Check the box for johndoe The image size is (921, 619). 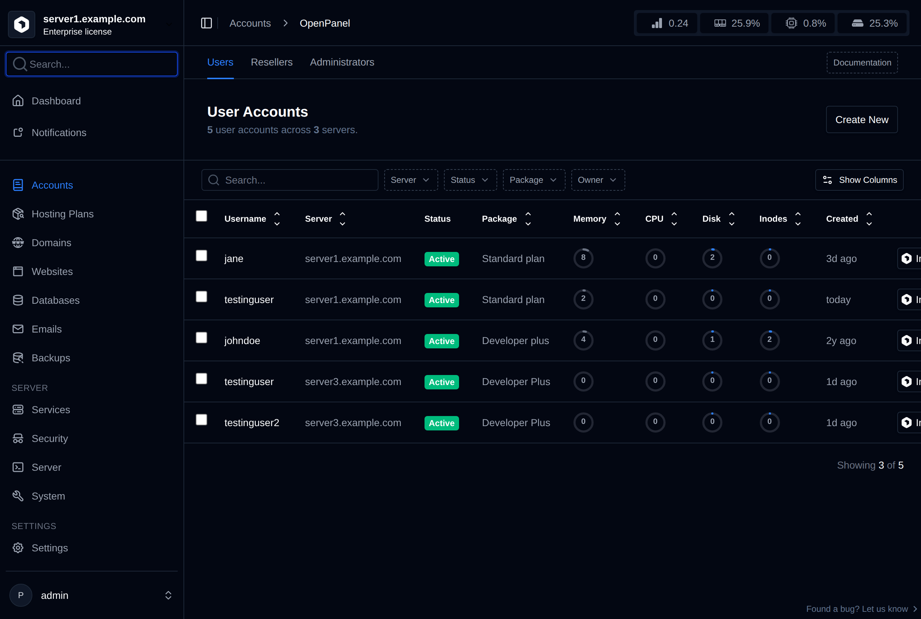[x=201, y=338]
